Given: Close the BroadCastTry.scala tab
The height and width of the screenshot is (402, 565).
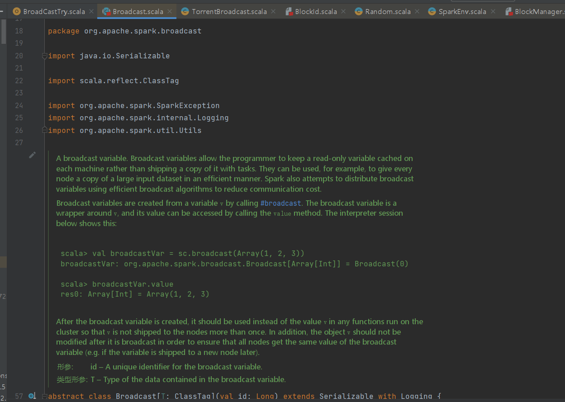Looking at the screenshot, I should point(91,12).
